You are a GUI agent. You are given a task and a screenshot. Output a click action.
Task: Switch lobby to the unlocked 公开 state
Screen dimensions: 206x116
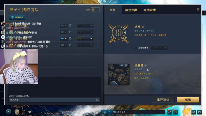[93, 10]
